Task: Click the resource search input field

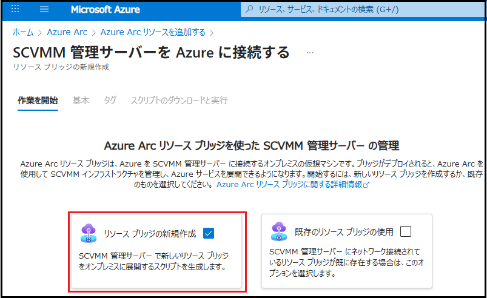Action: tap(364, 10)
